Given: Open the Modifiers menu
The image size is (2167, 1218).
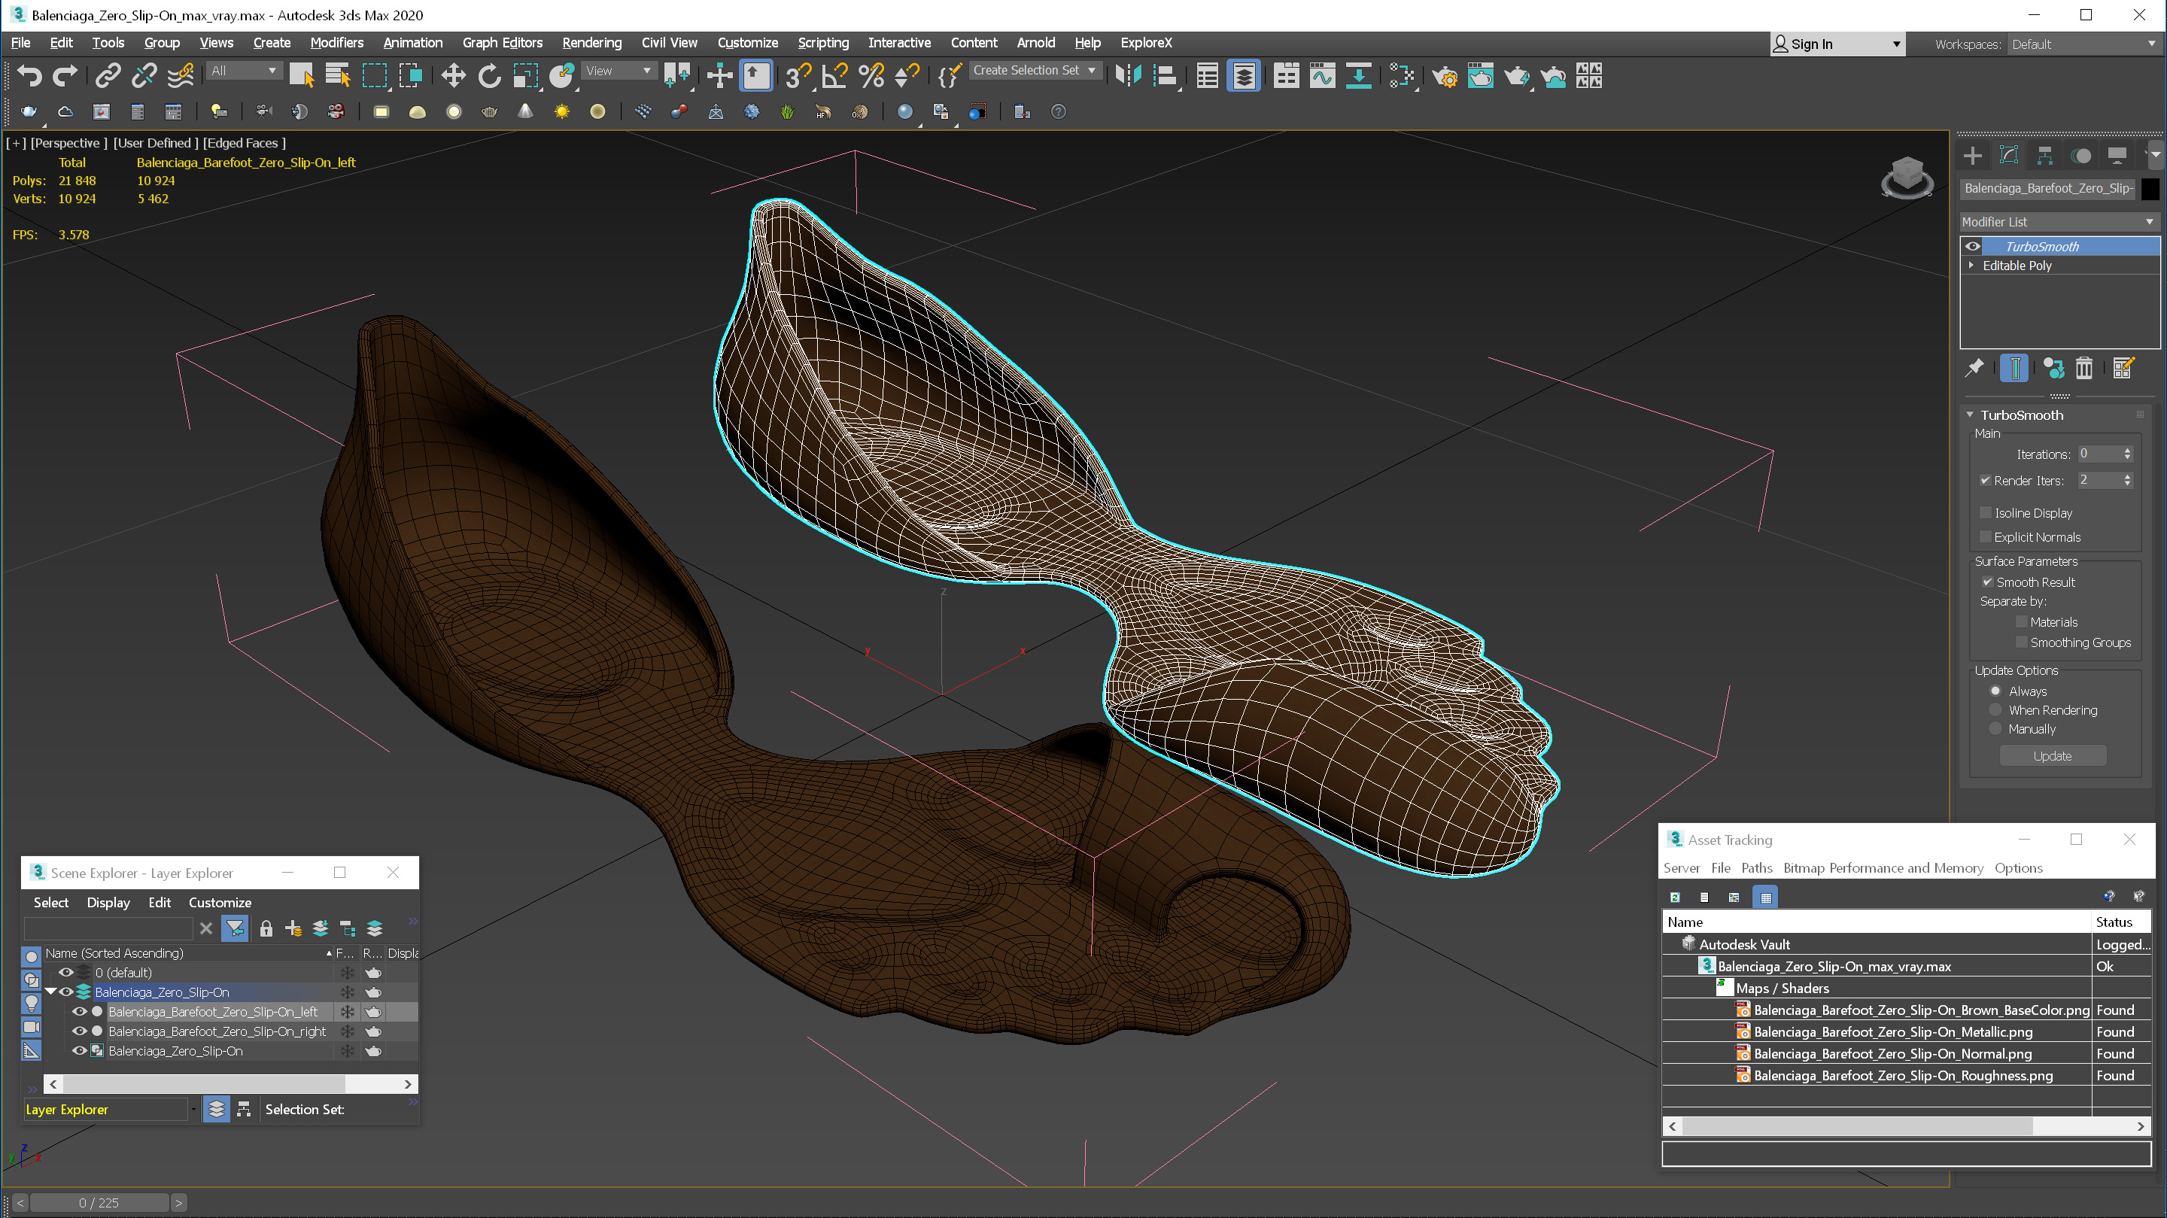Looking at the screenshot, I should click(x=336, y=41).
